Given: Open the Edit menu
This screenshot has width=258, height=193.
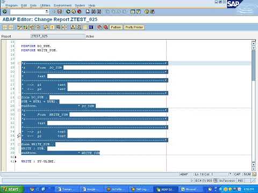Looking at the screenshot, I should (x=24, y=5).
